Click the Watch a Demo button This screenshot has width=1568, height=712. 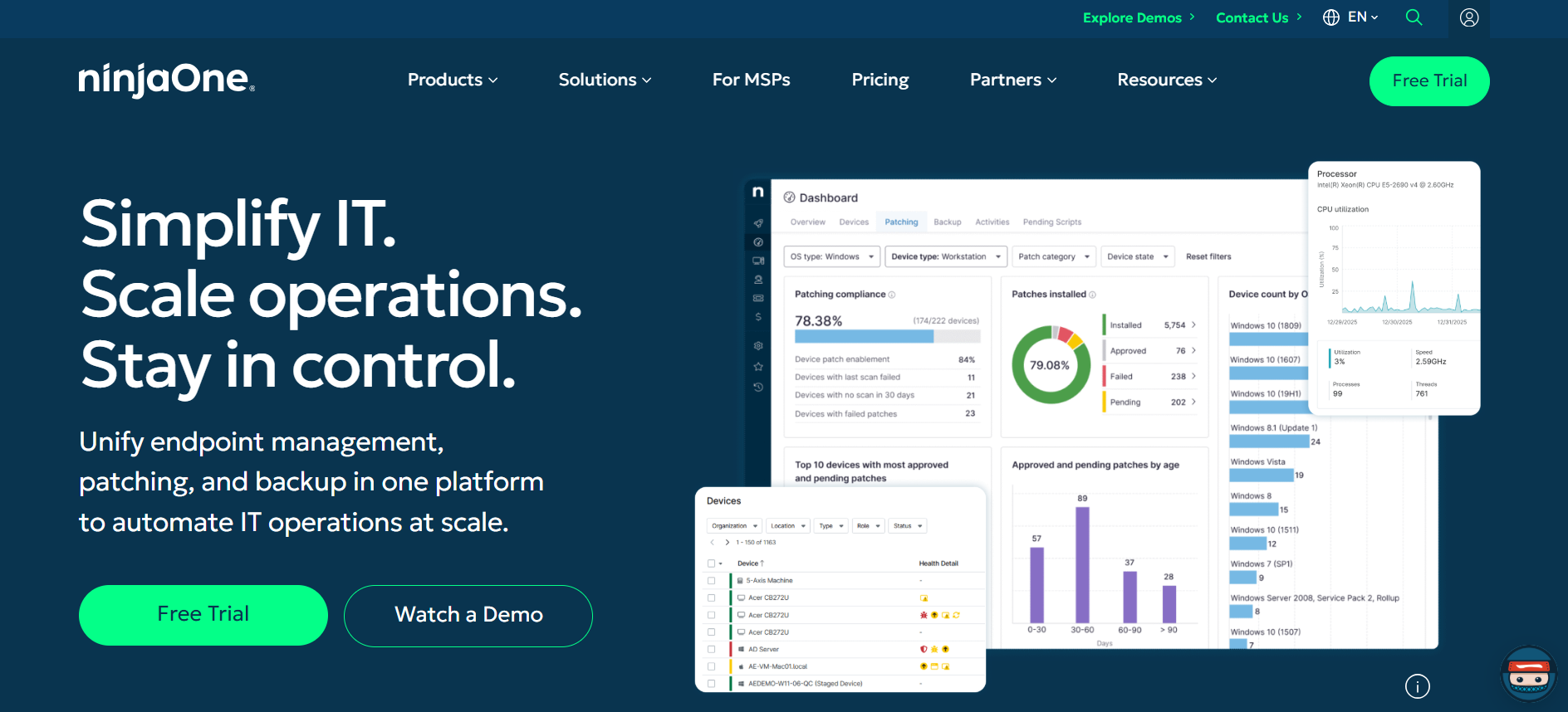[468, 615]
